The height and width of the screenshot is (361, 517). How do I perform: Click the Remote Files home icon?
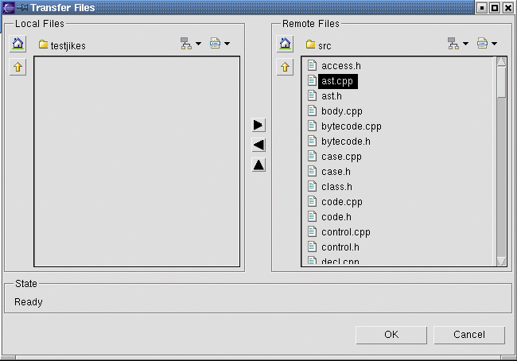[286, 44]
